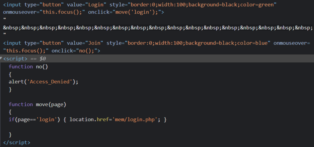Screen dimensions: 314x147
Task: Click the Login input element's value="Login" attribute
Action: coord(86,5)
